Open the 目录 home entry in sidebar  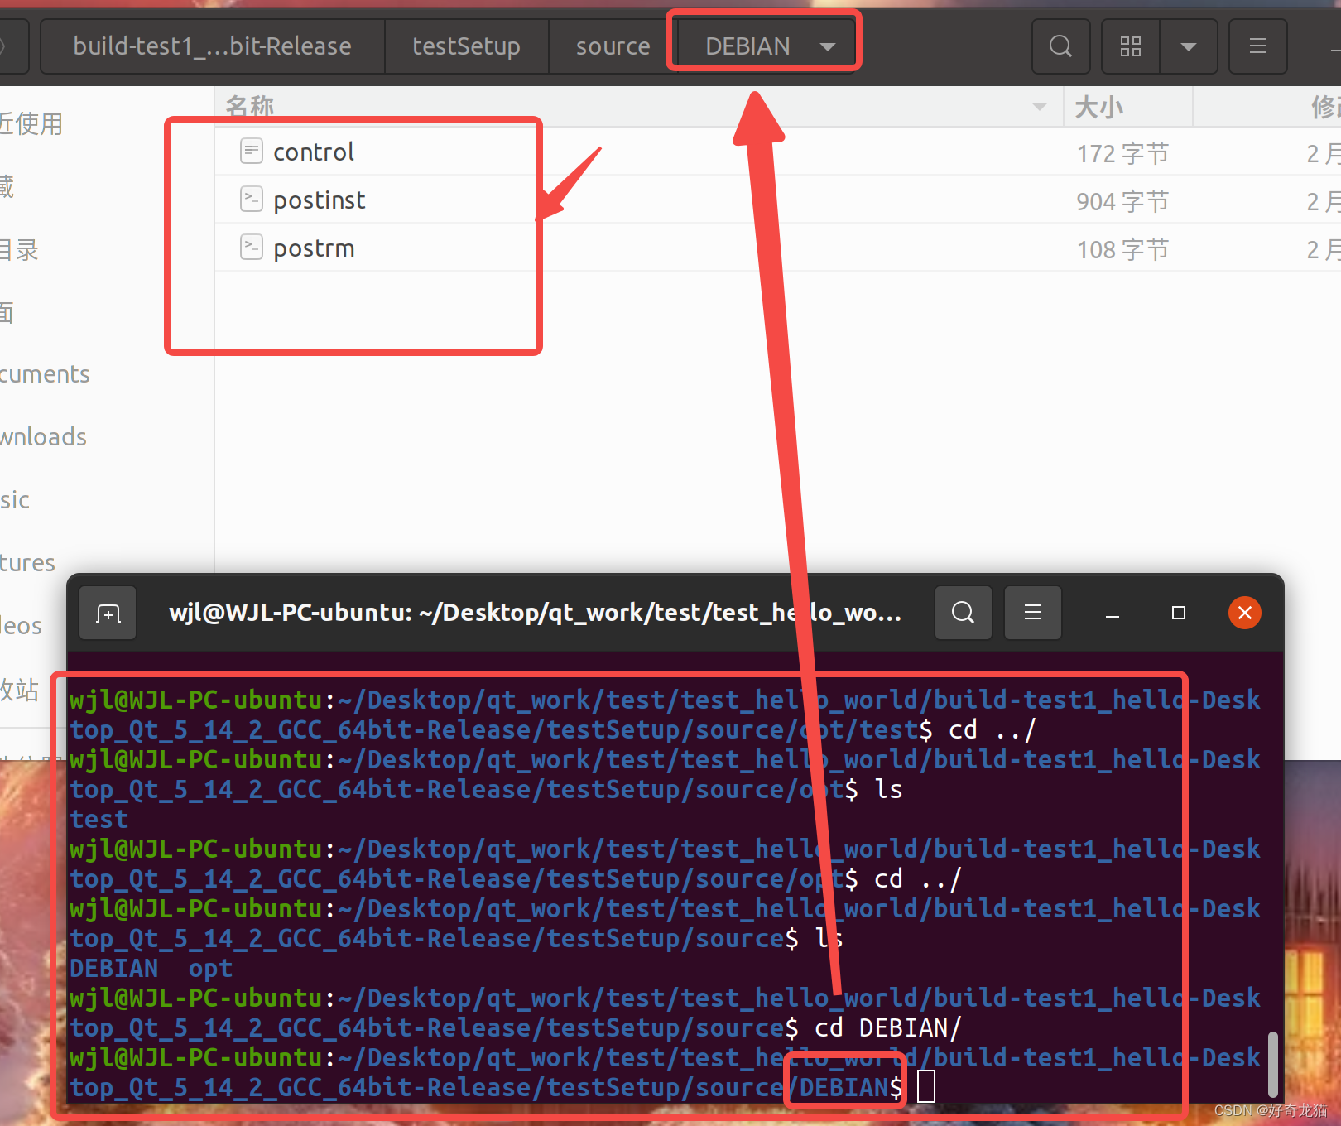pos(19,250)
